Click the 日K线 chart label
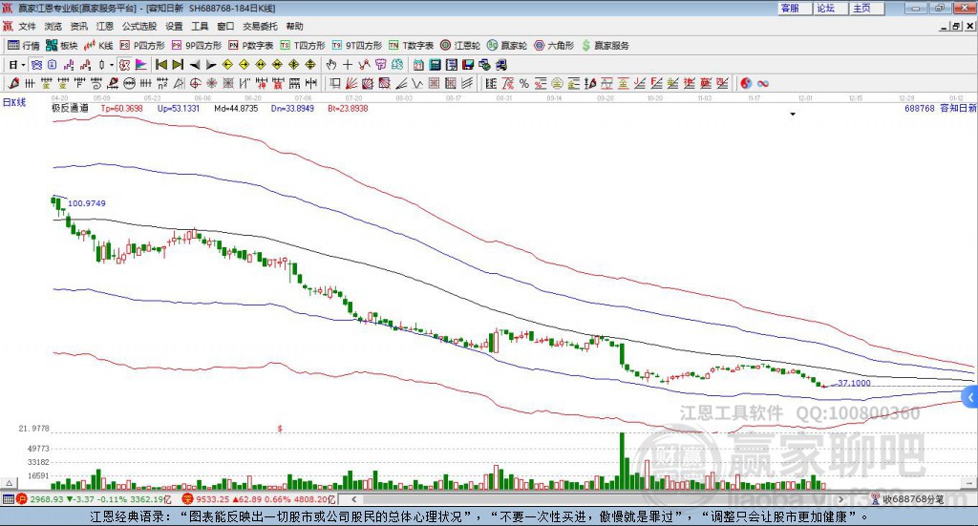978x526 pixels. [14, 103]
